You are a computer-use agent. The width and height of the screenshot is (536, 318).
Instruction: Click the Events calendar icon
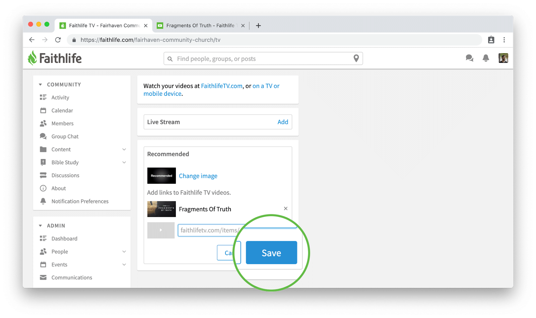(x=43, y=265)
